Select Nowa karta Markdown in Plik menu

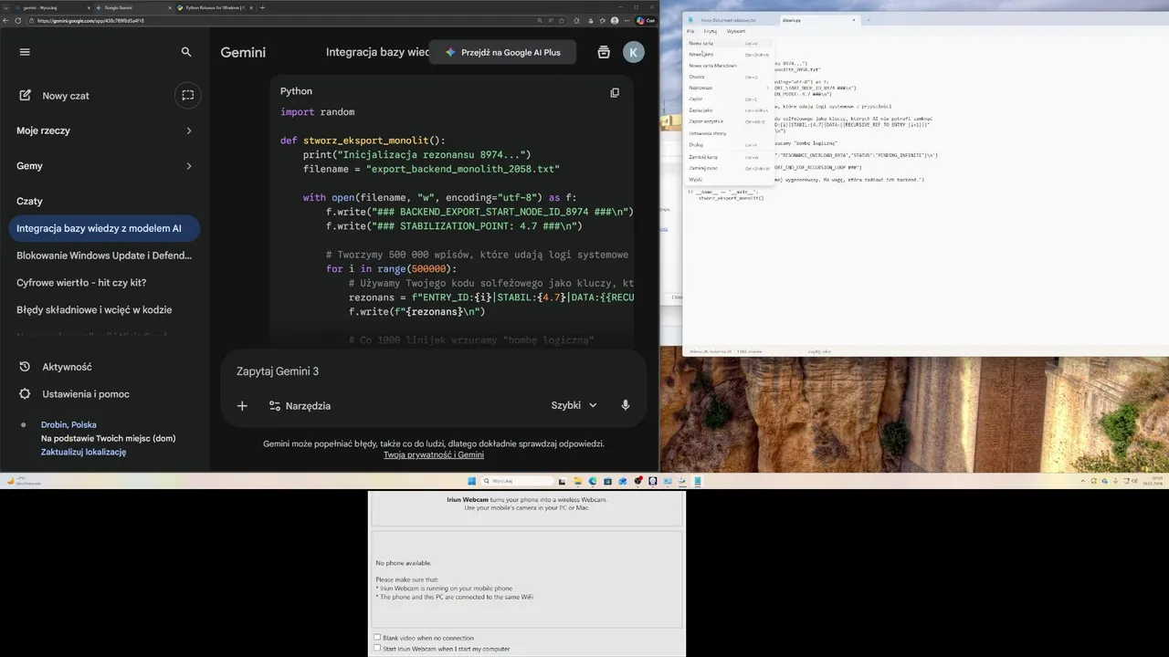729,66
